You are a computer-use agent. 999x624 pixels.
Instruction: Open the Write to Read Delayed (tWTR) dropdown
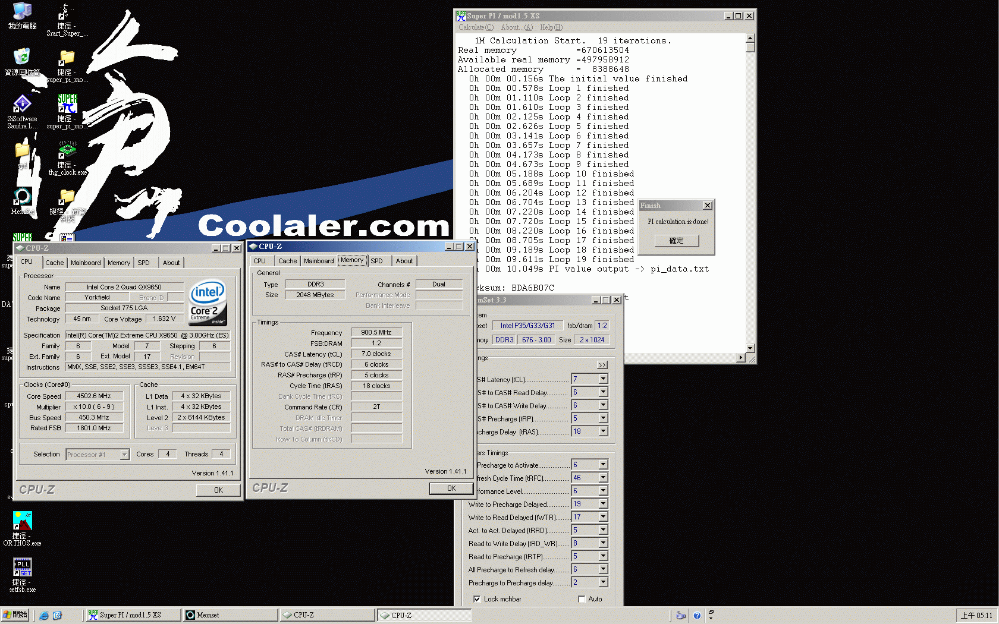click(x=603, y=517)
